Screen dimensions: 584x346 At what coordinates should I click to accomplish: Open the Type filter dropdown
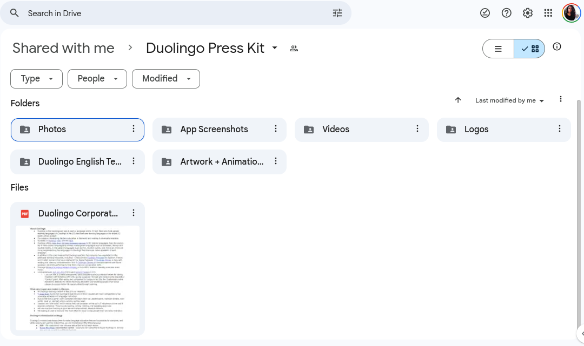tap(36, 78)
